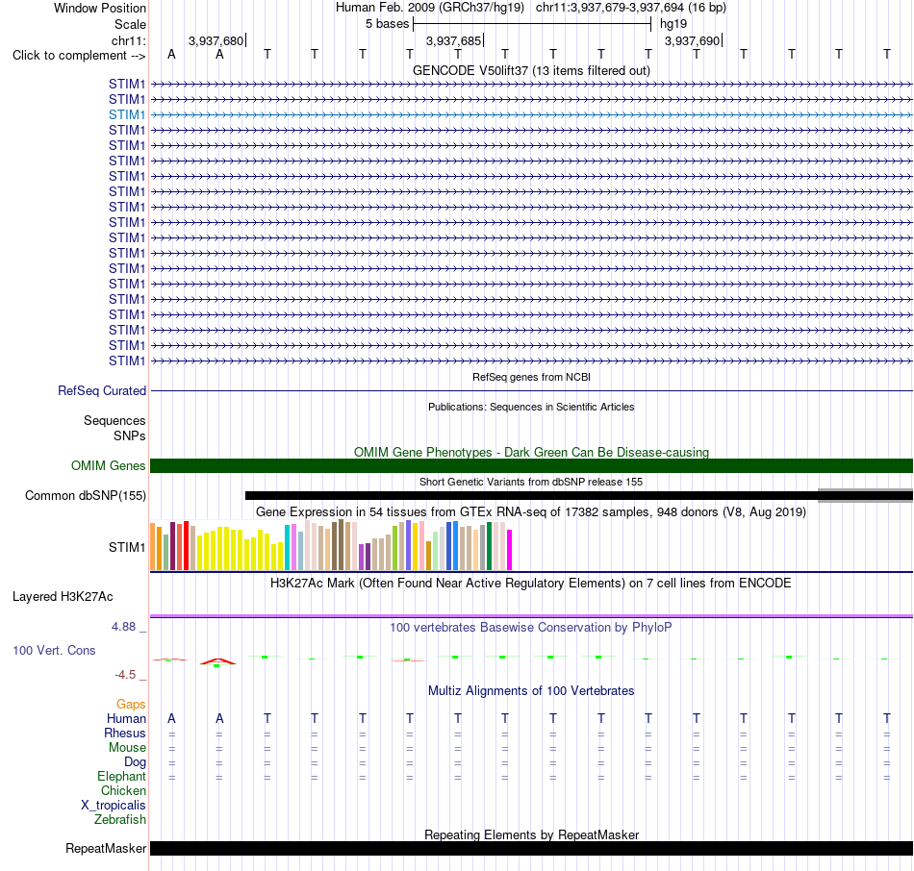This screenshot has height=871, width=914.
Task: Click the chr11: ruler label
Action: tap(128, 40)
